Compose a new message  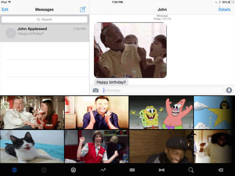82,9
